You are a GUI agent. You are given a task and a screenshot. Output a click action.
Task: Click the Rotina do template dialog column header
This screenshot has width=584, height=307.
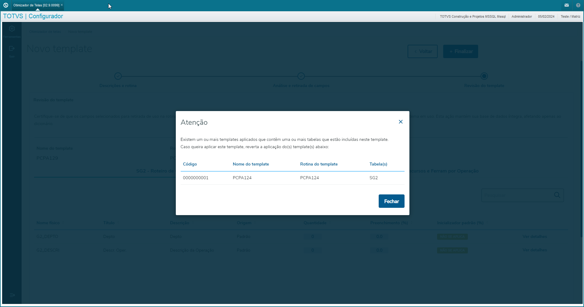(319, 164)
